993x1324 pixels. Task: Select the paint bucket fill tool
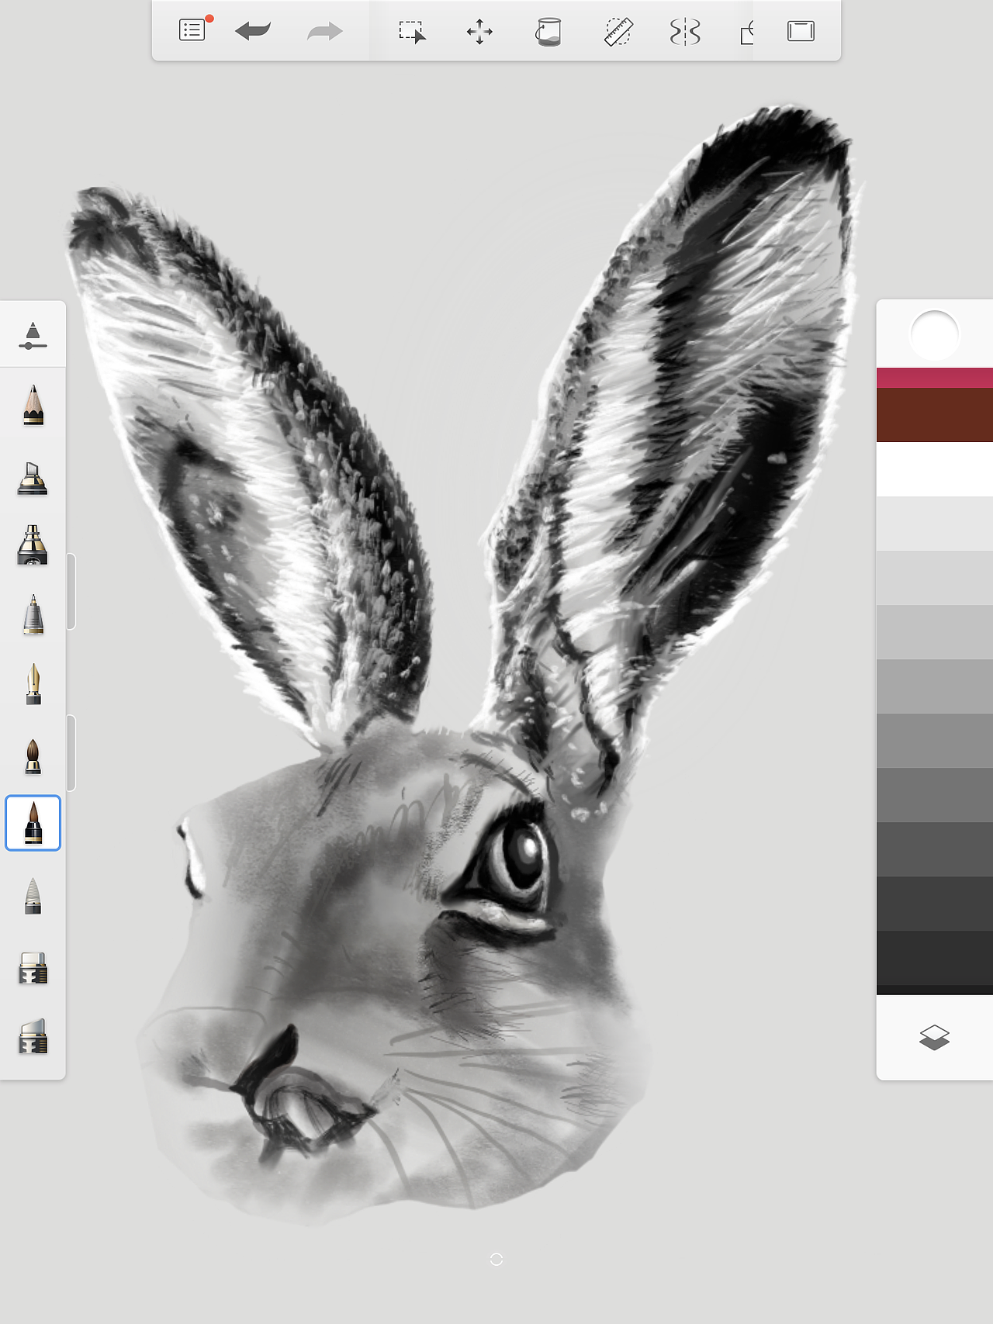pyautogui.click(x=548, y=32)
